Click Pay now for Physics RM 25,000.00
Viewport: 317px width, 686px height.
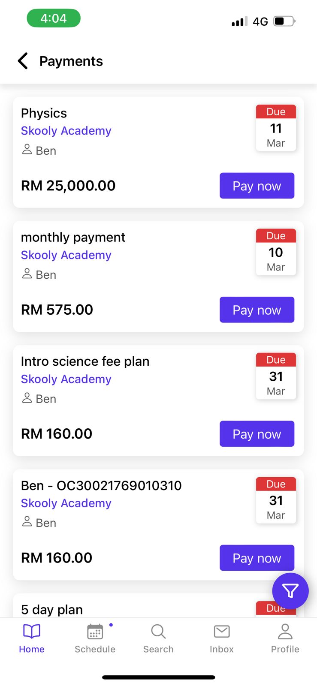257,186
